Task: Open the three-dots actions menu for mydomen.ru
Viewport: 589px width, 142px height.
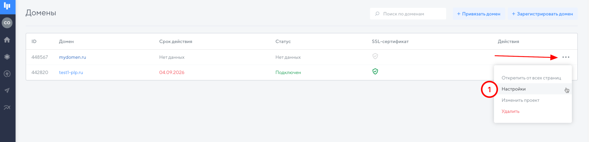Action: [x=566, y=57]
